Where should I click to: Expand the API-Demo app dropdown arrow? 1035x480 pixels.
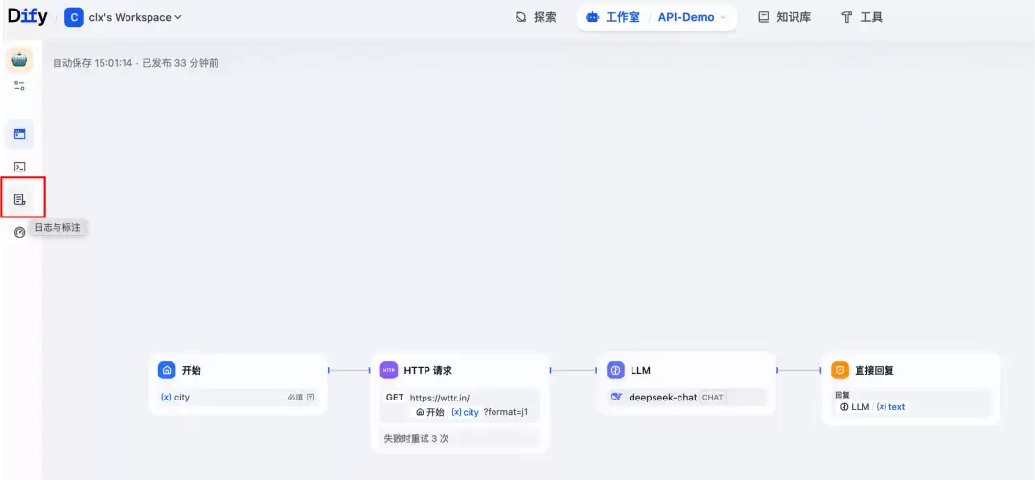coord(723,18)
